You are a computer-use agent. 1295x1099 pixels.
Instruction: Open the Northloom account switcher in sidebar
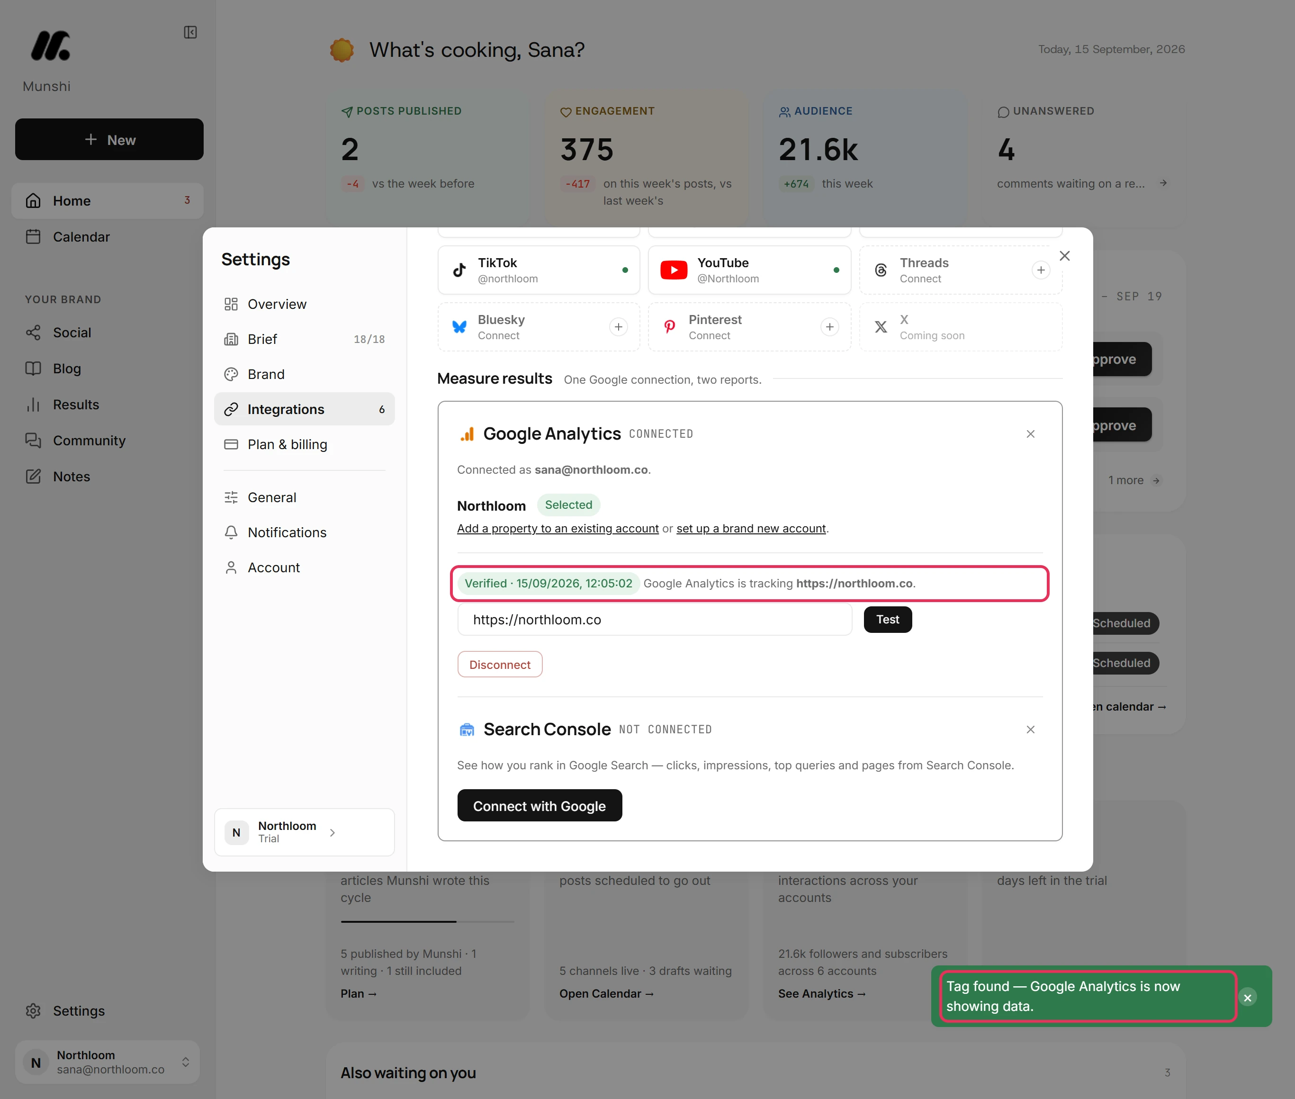(x=107, y=1062)
